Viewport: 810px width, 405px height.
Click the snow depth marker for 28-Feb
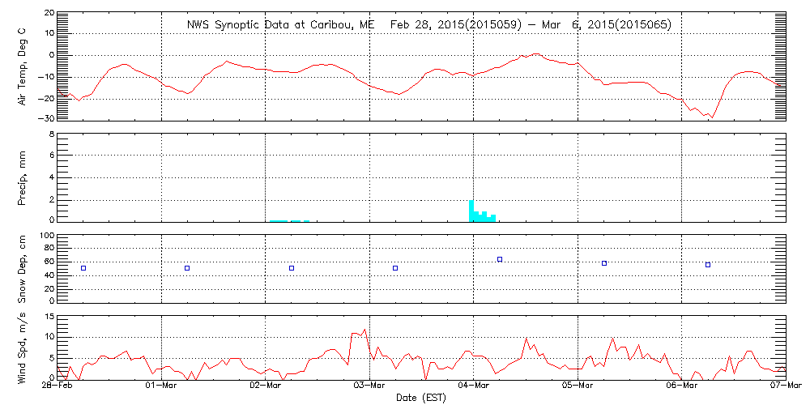[x=83, y=268]
